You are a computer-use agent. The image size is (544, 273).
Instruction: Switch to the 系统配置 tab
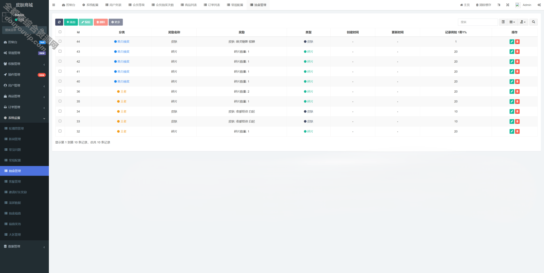(x=90, y=5)
